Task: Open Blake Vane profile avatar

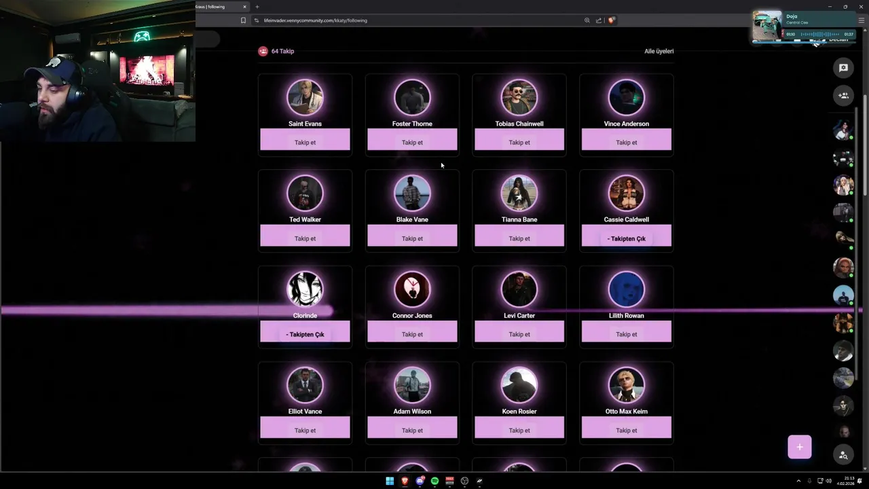Action: pyautogui.click(x=412, y=194)
